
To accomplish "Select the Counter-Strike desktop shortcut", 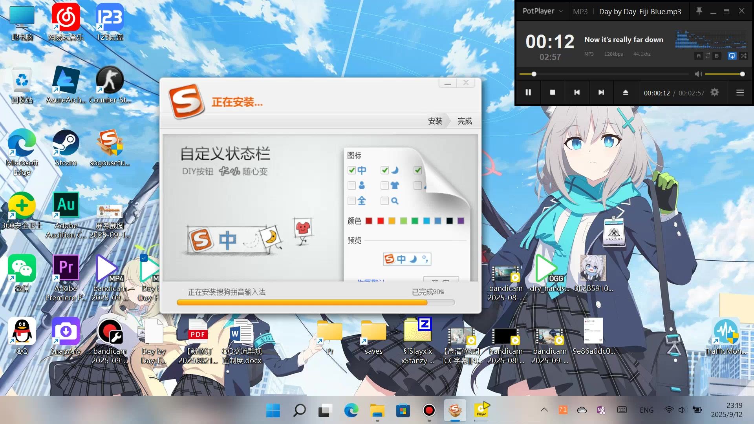I will [x=110, y=85].
